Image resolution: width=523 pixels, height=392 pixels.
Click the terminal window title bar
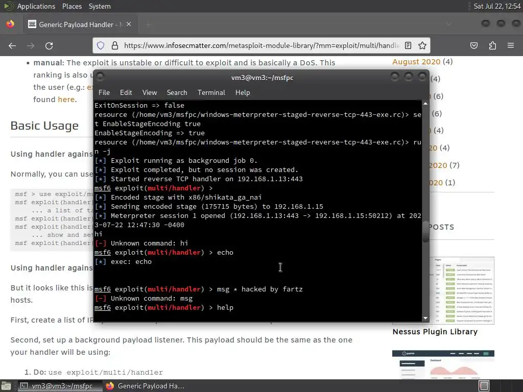tap(262, 78)
